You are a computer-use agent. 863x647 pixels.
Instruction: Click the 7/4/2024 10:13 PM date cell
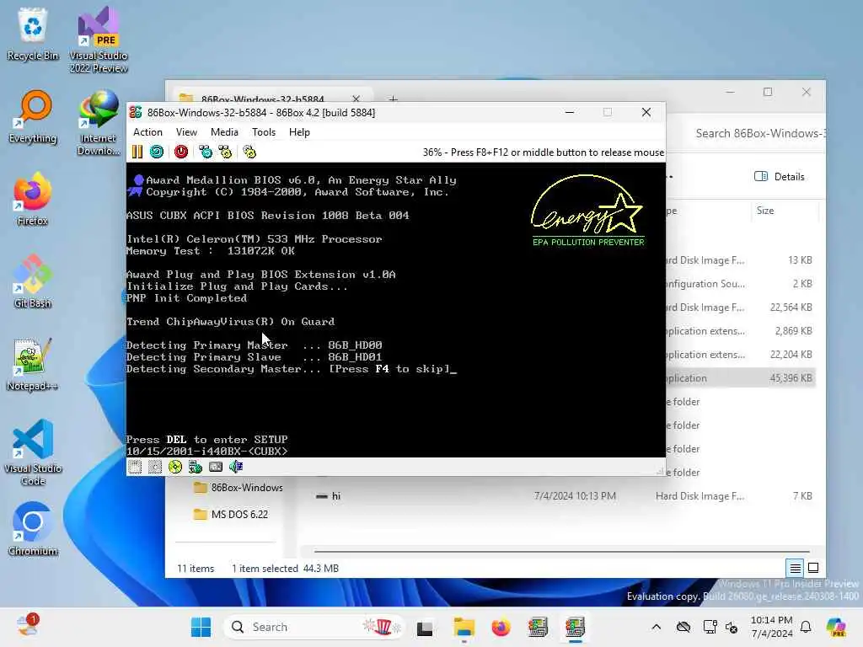click(575, 496)
